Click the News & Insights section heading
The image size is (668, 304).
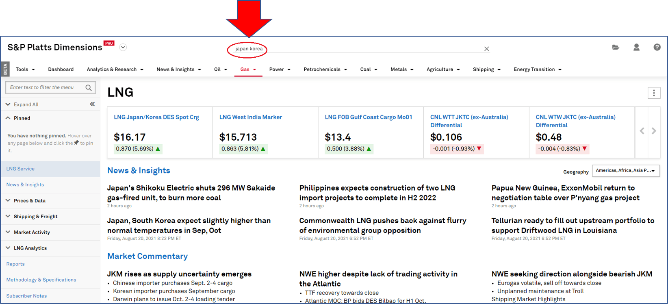pyautogui.click(x=139, y=171)
